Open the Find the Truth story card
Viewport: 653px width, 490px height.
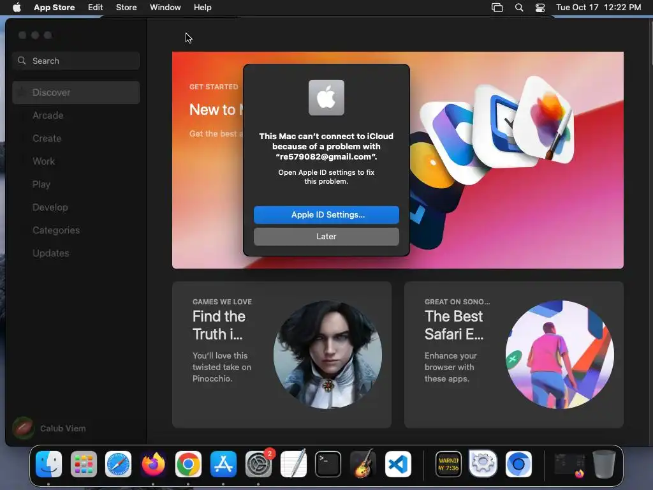click(281, 355)
